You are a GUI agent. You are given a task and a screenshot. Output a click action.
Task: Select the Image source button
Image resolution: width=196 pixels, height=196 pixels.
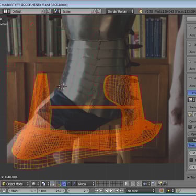[192, 93]
